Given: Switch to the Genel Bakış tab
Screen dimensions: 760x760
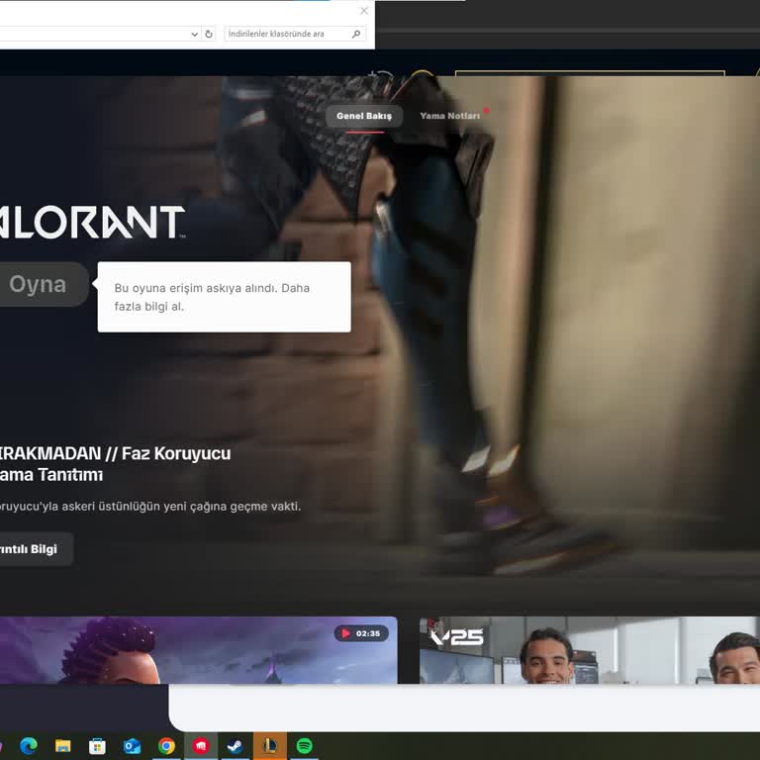Looking at the screenshot, I should pyautogui.click(x=364, y=116).
